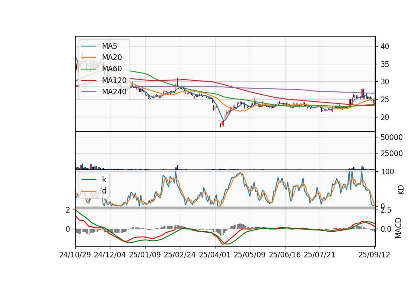417x300 pixels.
Task: Click the volume axis value 25000
Action: tap(391, 153)
